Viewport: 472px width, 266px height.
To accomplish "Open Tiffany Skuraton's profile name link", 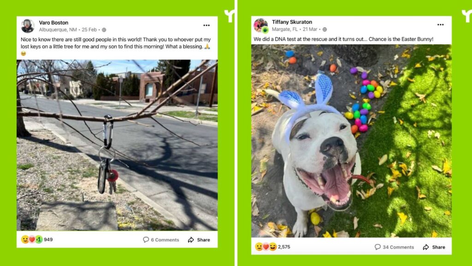I will (x=292, y=22).
